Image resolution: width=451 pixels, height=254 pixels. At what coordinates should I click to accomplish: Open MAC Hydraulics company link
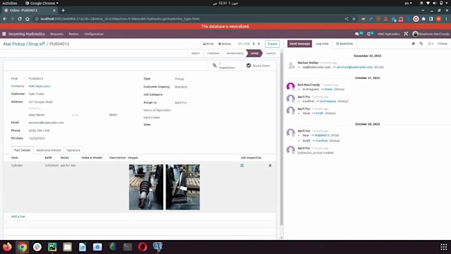tap(39, 86)
